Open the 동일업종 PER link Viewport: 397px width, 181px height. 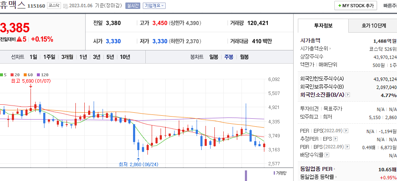click(317, 169)
